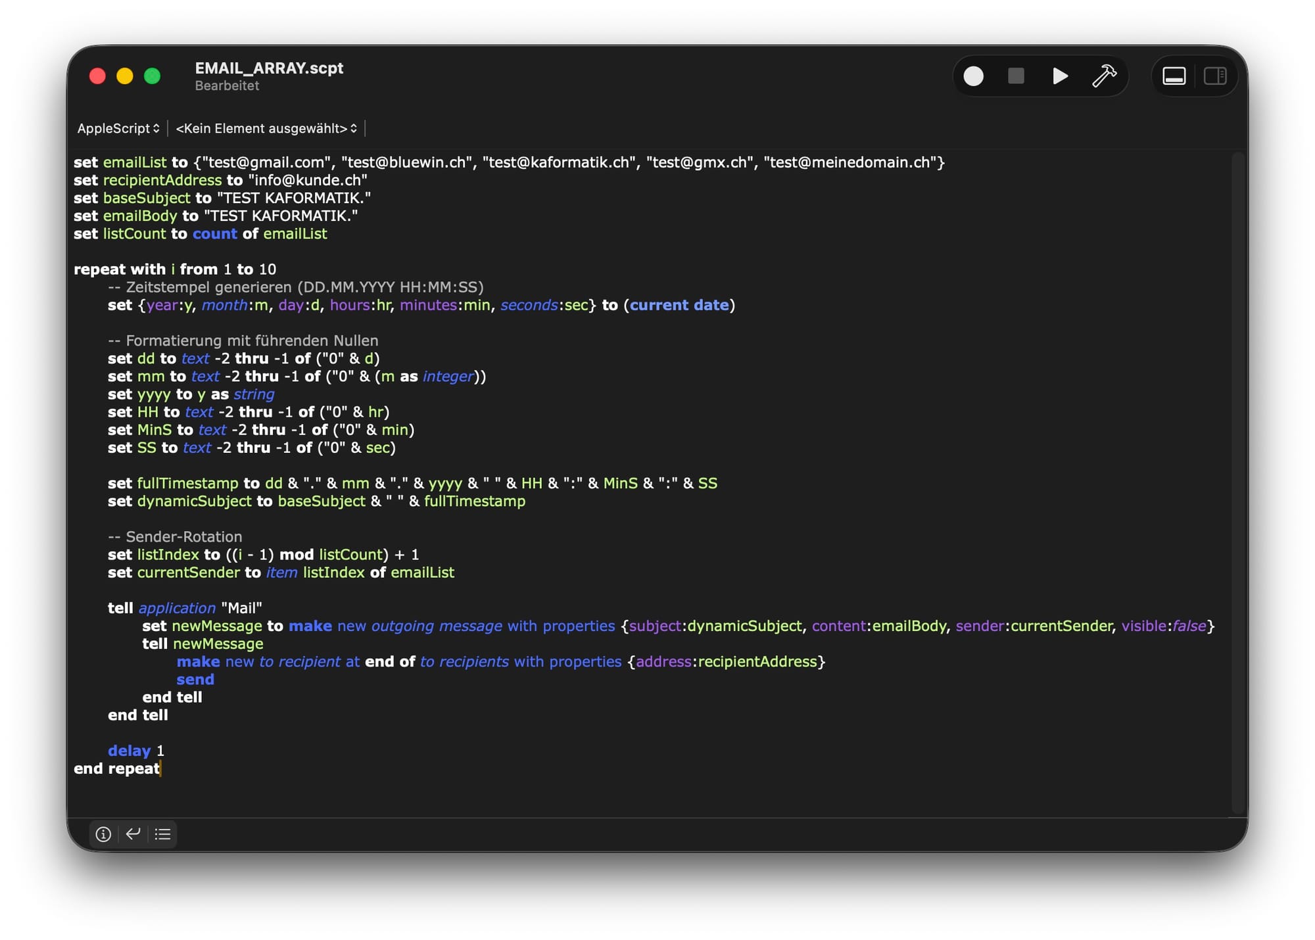The height and width of the screenshot is (940, 1315).
Task: Click the Record script button
Action: click(x=973, y=77)
